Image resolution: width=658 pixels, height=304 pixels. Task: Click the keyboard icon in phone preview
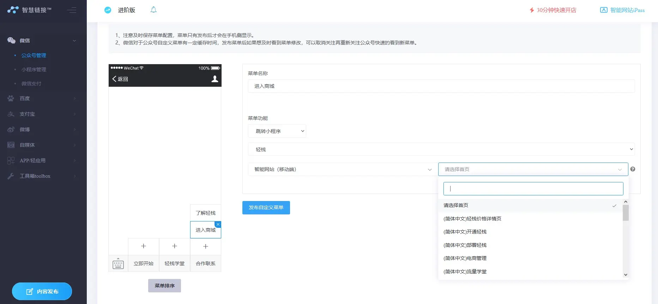tap(118, 263)
